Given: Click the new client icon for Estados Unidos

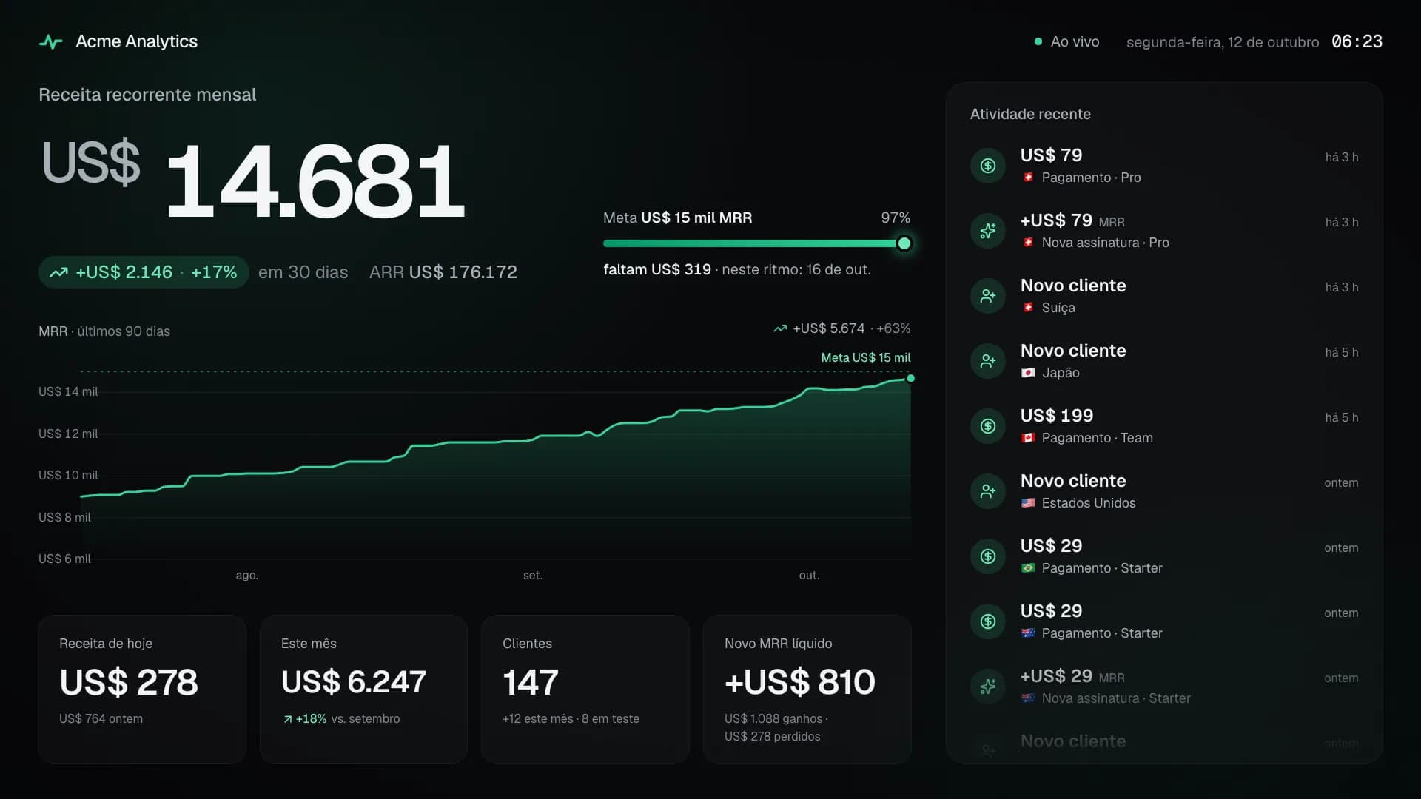Looking at the screenshot, I should tap(988, 491).
